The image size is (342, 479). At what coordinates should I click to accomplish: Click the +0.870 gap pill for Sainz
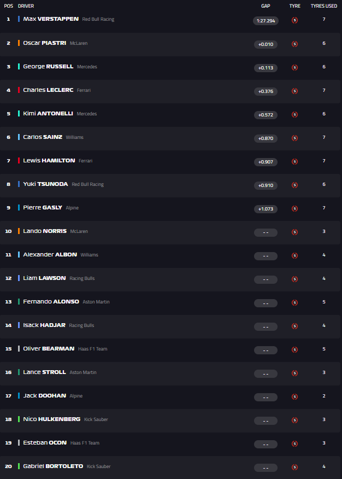tap(266, 138)
